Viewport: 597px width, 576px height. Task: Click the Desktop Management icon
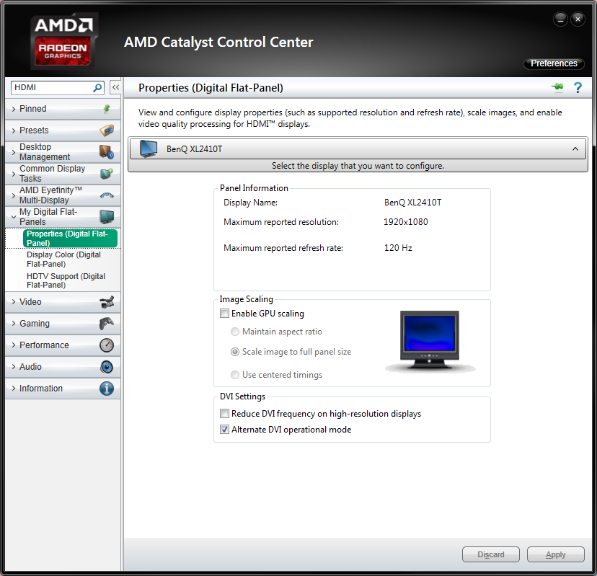107,152
